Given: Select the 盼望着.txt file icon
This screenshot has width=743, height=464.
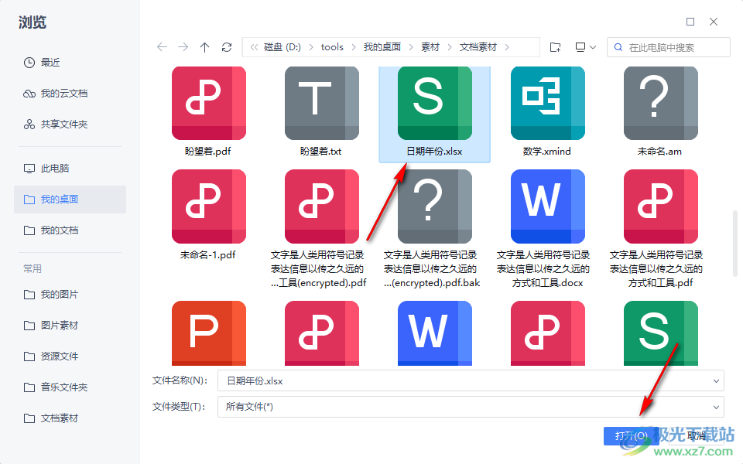Looking at the screenshot, I should pos(322,103).
